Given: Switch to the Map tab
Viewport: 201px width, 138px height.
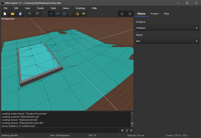Looking at the screenshot, I should click(166, 14).
